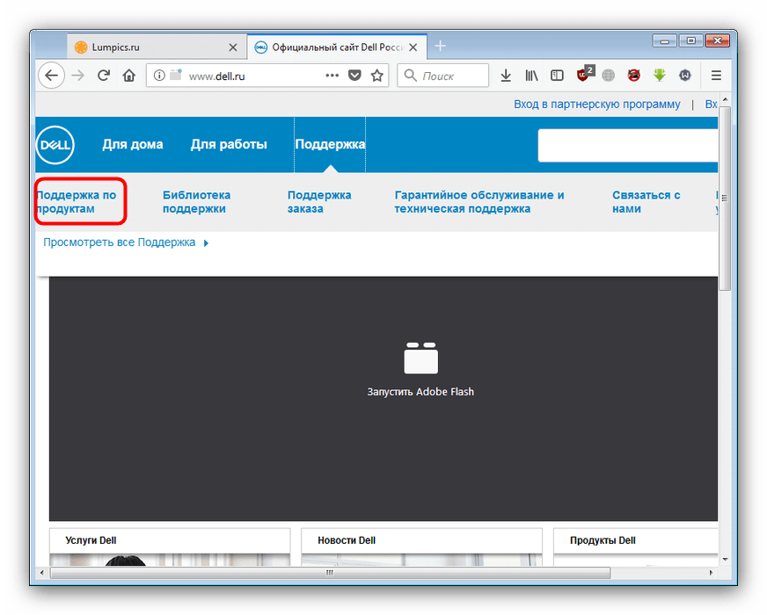This screenshot has height=615, width=767.
Task: Select 'Для дома' in Dell menu
Action: pos(132,145)
